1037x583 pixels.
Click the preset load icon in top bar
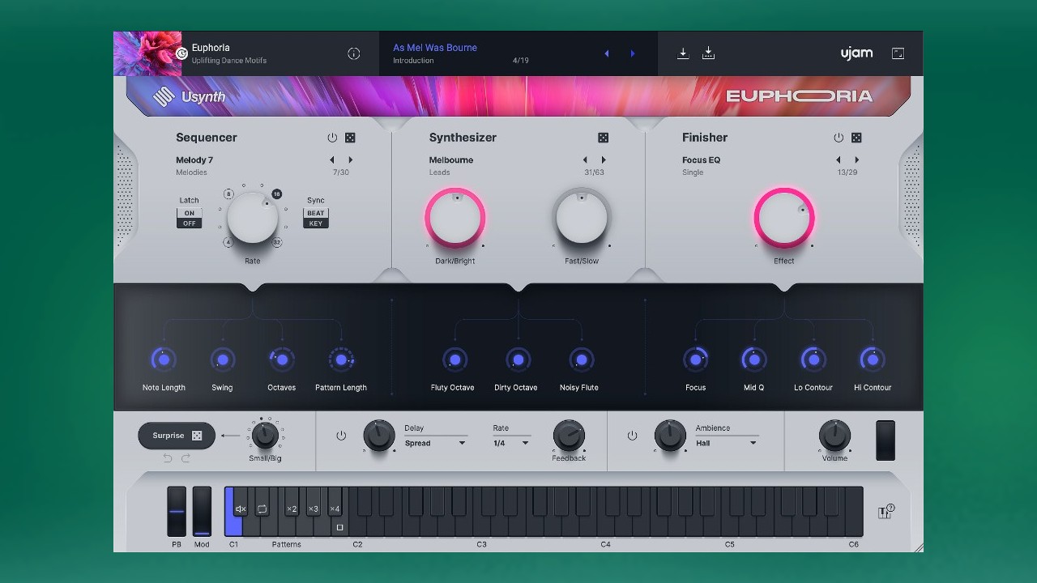683,53
